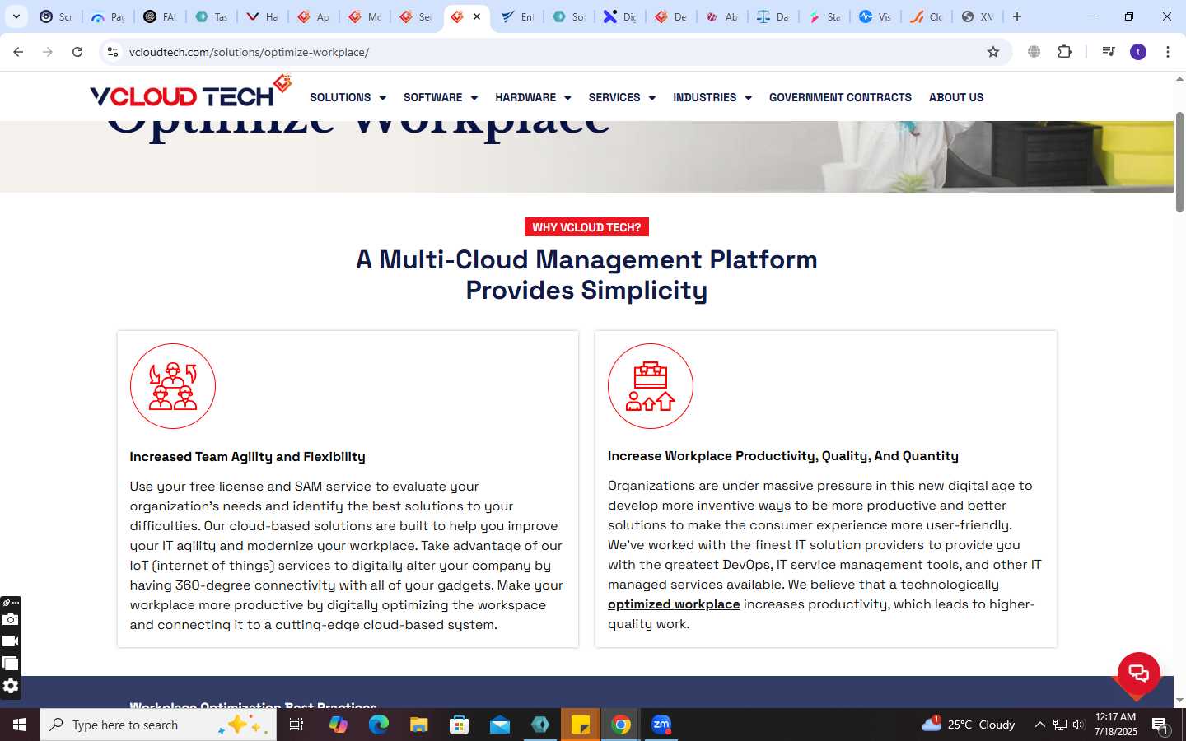
Task: Switch to the 'XM' browser tab
Action: click(978, 16)
